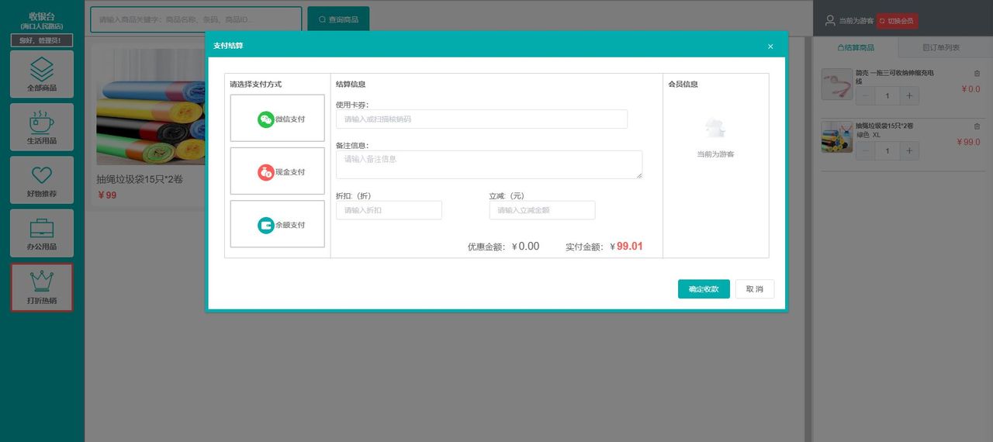
Task: Click garbage bag thumbnail in cart
Action: tap(837, 136)
